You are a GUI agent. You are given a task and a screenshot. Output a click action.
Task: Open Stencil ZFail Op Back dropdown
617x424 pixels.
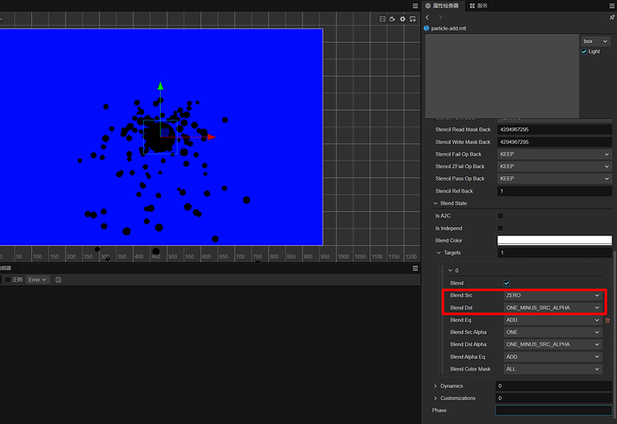pos(554,166)
